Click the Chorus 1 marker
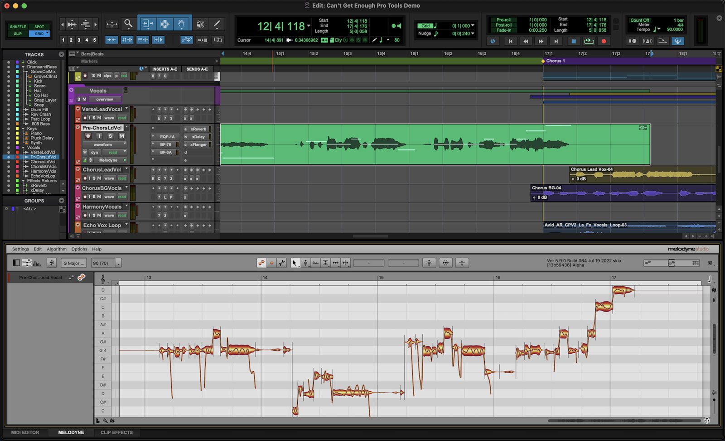This screenshot has height=441, width=725. [x=553, y=61]
